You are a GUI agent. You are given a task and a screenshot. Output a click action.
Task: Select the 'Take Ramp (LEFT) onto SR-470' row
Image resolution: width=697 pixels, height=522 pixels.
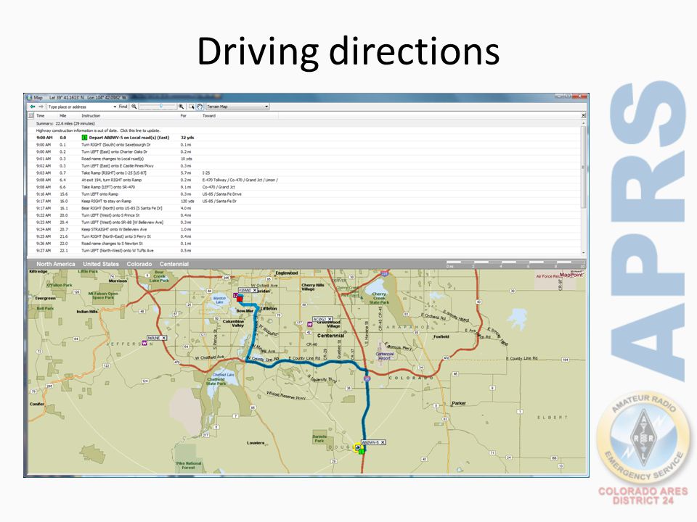pos(304,187)
